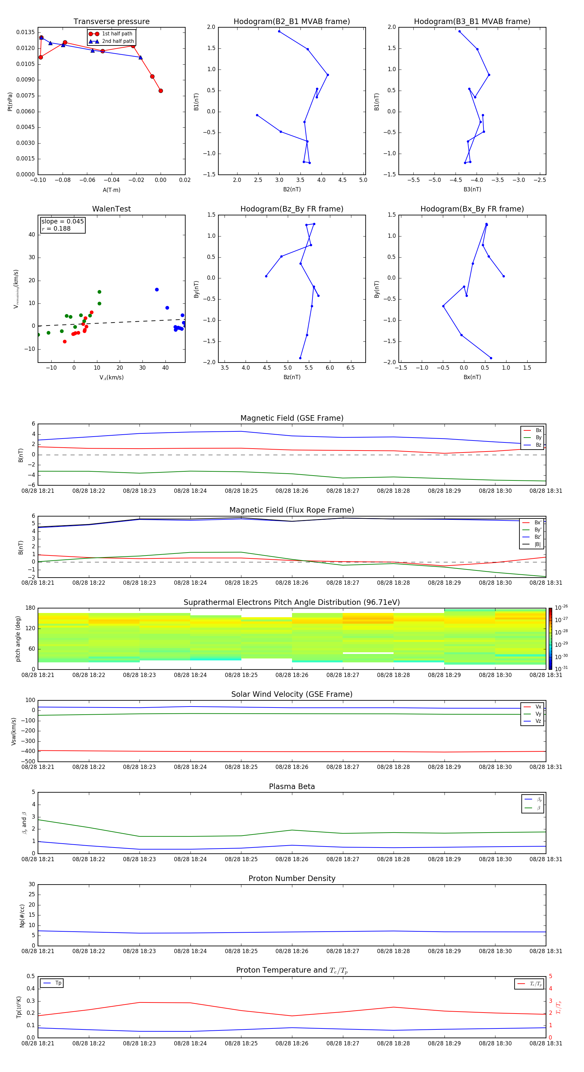Click Bx' in the flux rope legend
This screenshot has width=584, height=1072.
coord(532,523)
